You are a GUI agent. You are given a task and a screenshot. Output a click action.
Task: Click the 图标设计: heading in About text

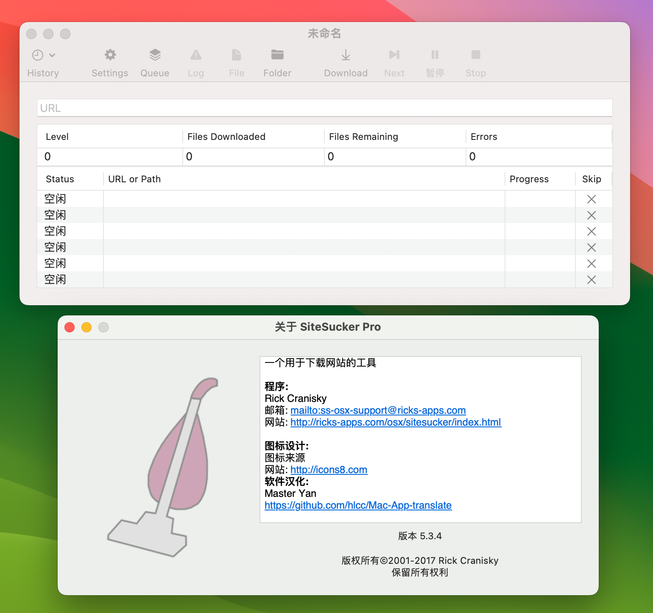pyautogui.click(x=287, y=446)
